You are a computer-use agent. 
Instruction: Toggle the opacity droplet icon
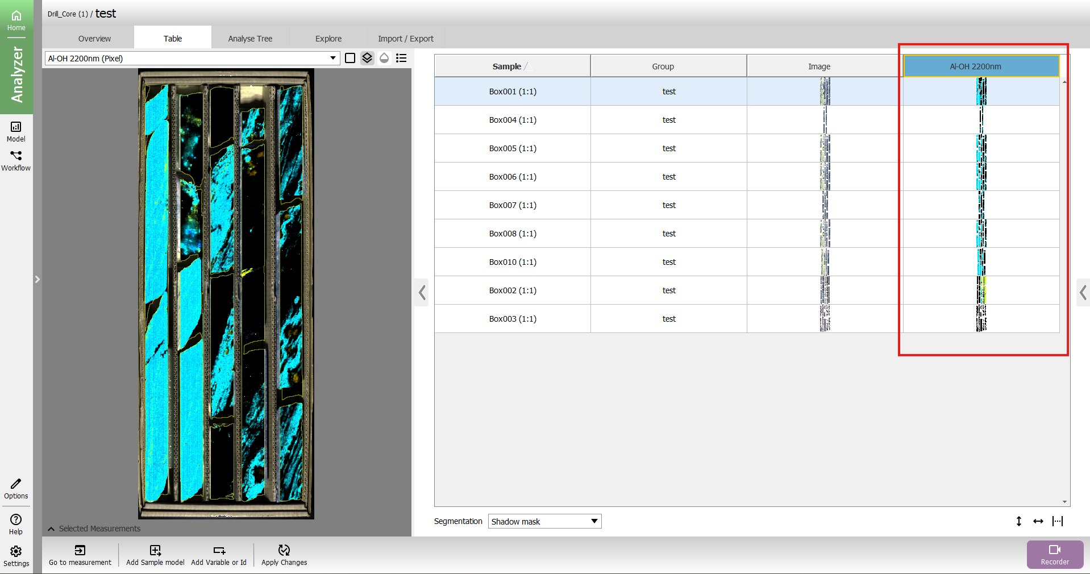tap(384, 58)
